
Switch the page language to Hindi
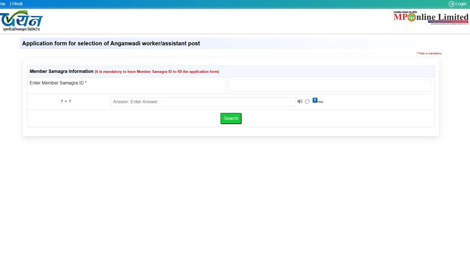(17, 4)
